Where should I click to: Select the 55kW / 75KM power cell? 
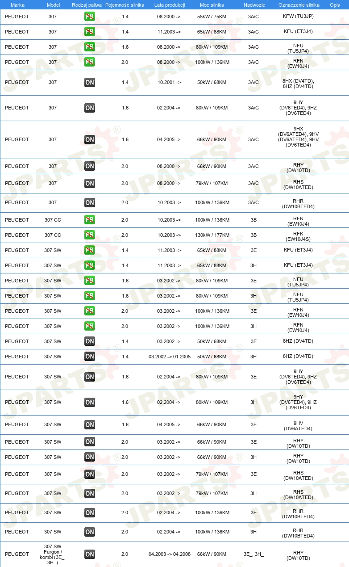(212, 17)
